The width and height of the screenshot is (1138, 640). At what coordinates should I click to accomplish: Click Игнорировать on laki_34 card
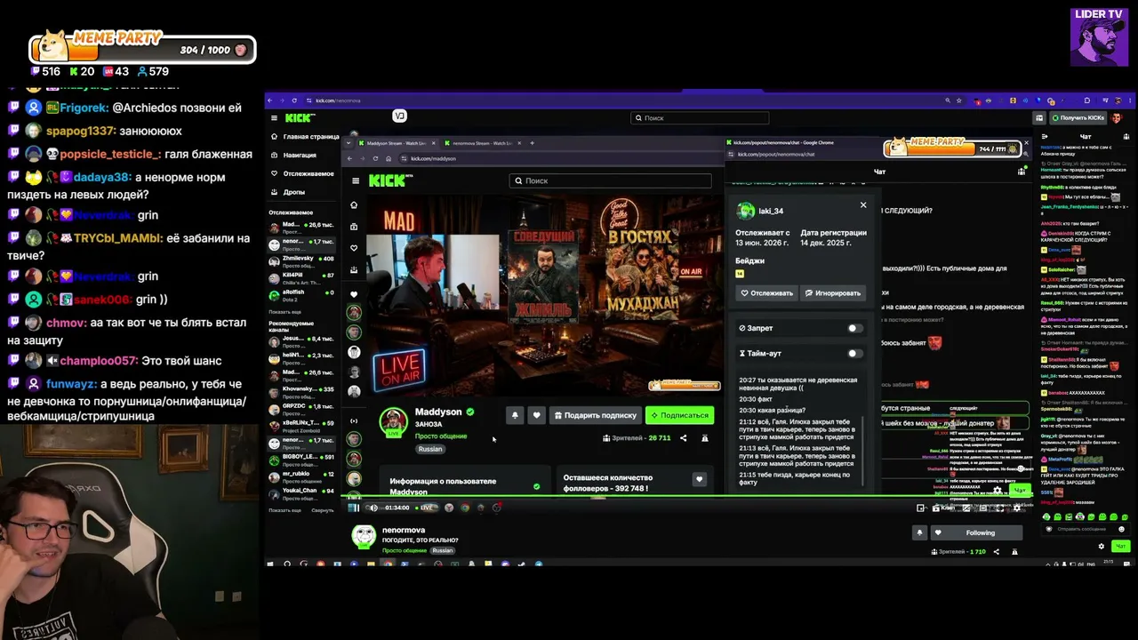click(833, 292)
